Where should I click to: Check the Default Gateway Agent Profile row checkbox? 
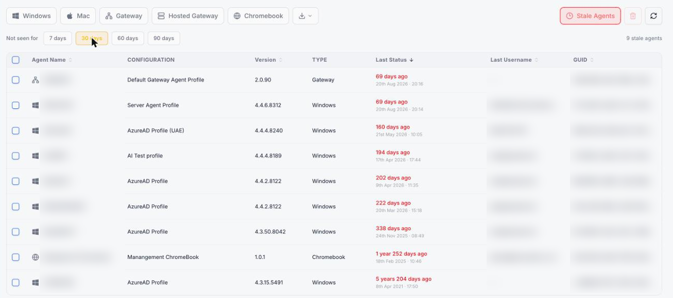pos(15,80)
